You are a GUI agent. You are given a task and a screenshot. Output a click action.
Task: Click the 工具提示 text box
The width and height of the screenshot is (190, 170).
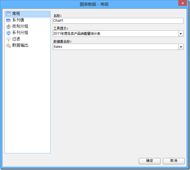[x=115, y=34]
